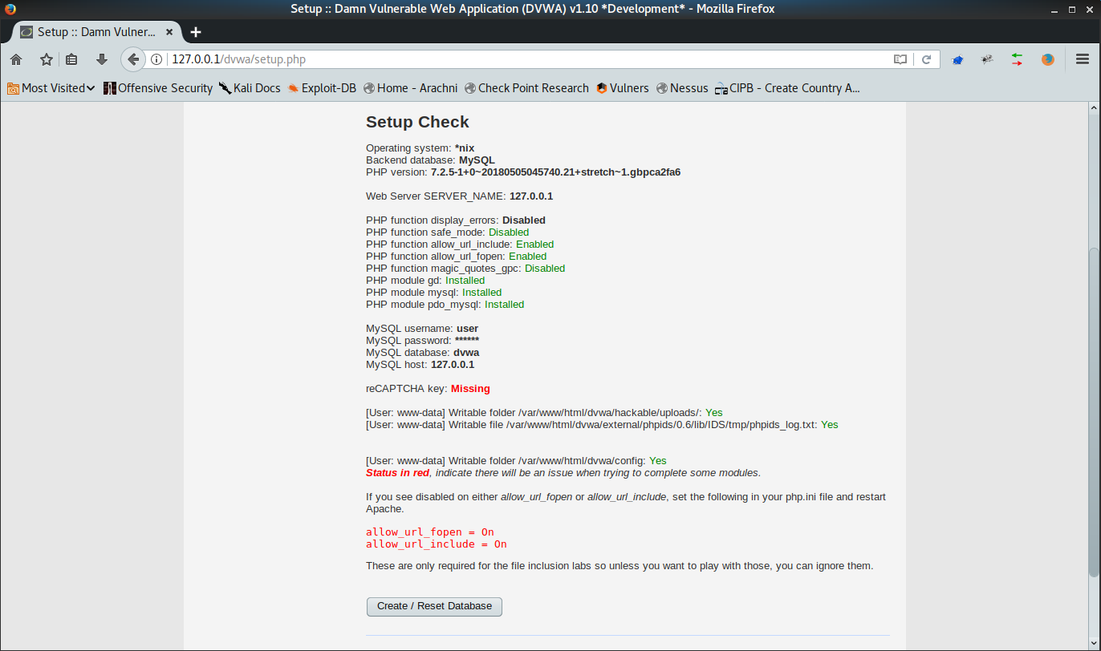
Task: Click 'Installed' status for pdo_mysql
Action: (505, 305)
